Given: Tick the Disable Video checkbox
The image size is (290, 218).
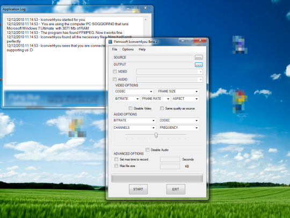Looking at the screenshot, I should pyautogui.click(x=130, y=108).
